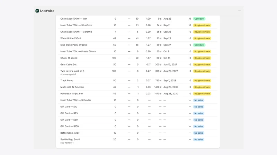Click Chain, 11-speed product name
Screen dimensions: 277x155
pos(69,58)
